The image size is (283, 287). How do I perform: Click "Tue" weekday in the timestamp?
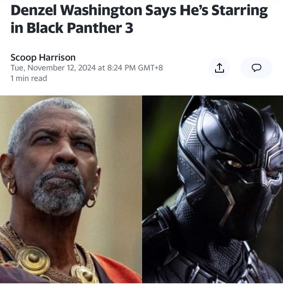18,68
